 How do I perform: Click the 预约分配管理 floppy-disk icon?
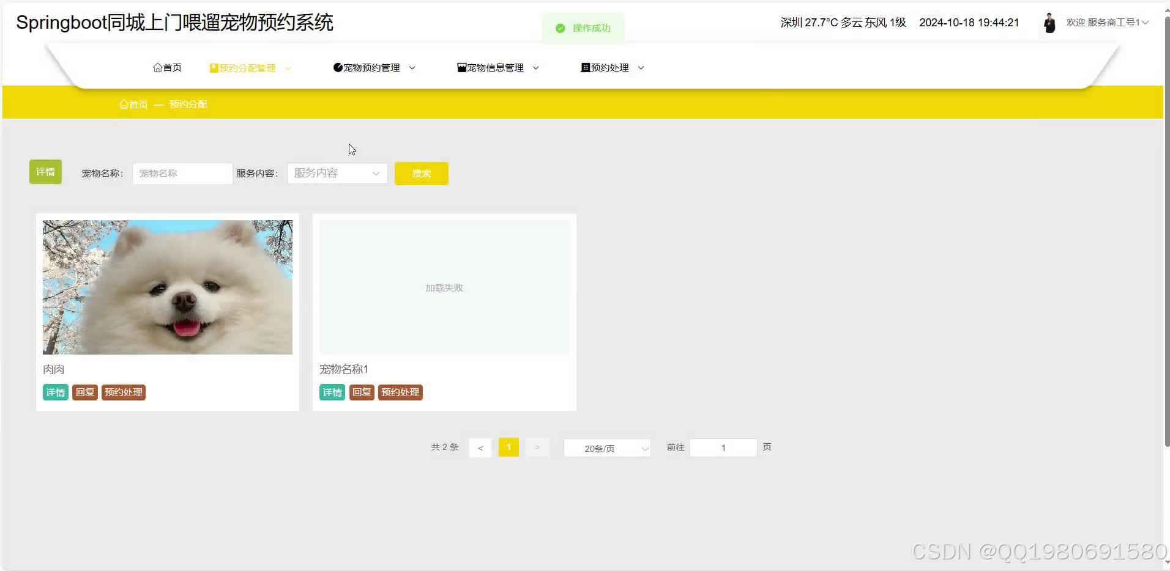(x=213, y=67)
